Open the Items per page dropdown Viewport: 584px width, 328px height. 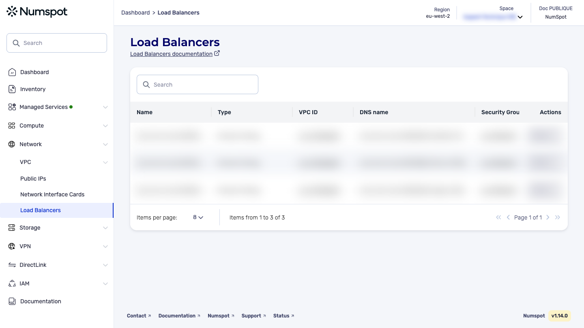point(198,217)
